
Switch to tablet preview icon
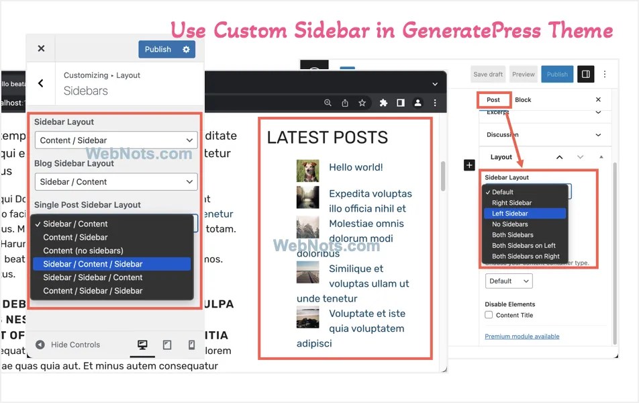click(x=167, y=345)
